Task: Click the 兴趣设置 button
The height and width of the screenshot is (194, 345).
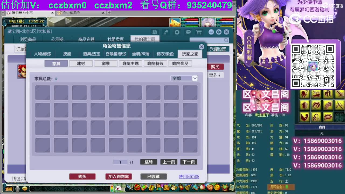Action: pyautogui.click(x=218, y=49)
